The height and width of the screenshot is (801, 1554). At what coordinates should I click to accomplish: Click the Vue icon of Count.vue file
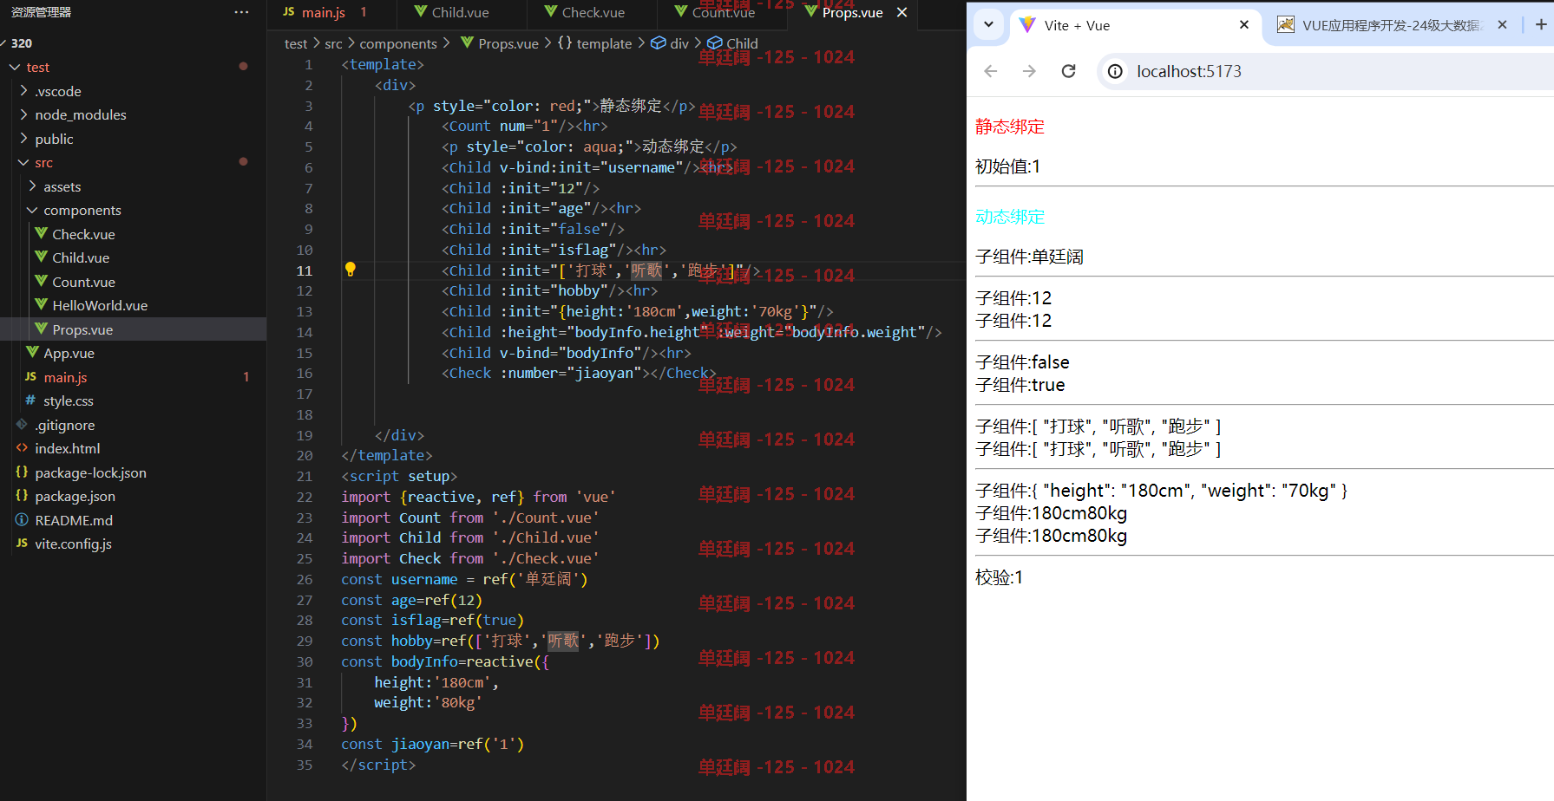pyautogui.click(x=41, y=281)
